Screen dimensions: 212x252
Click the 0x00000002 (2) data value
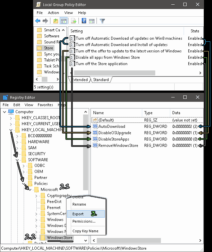pyautogui.click(x=185, y=126)
